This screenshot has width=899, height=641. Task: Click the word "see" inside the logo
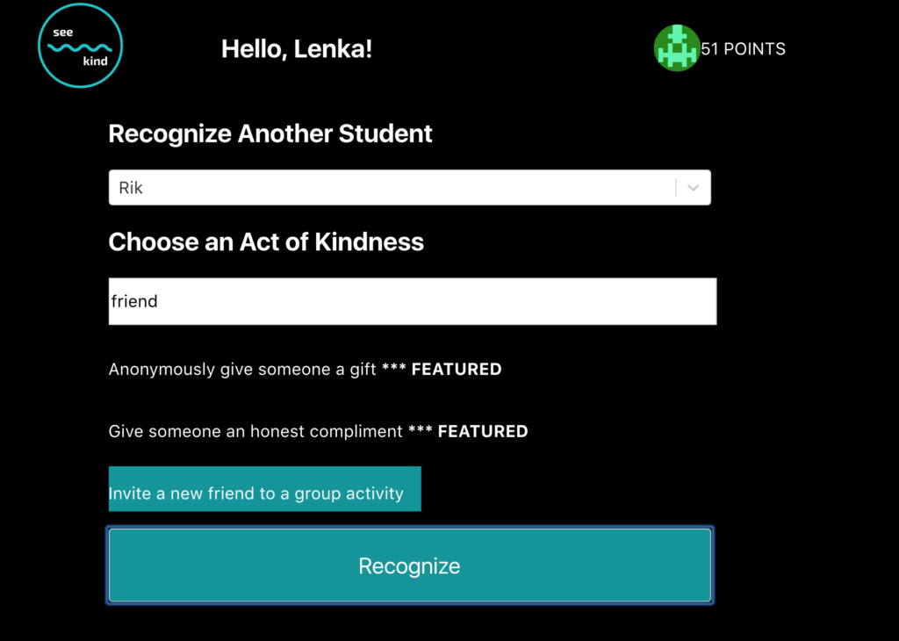pos(63,32)
